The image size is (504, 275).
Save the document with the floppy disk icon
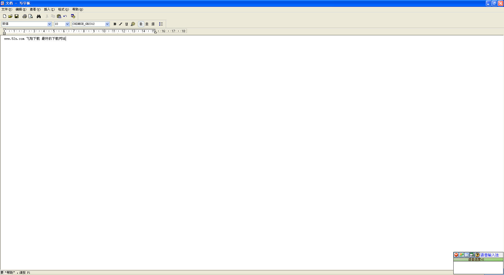[17, 16]
